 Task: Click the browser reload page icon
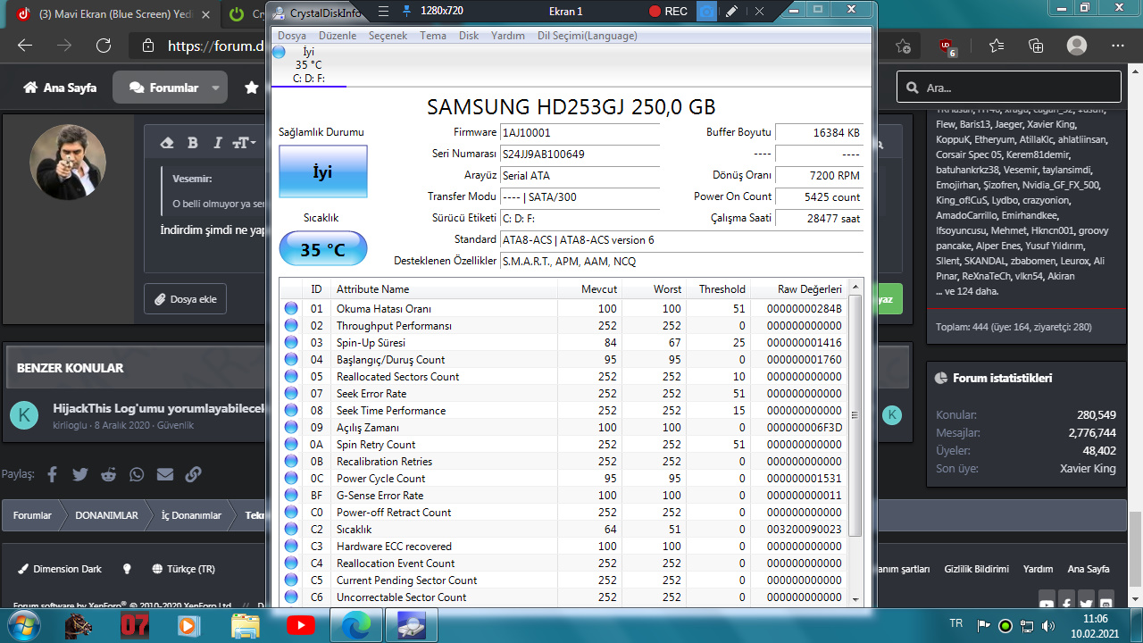point(104,46)
